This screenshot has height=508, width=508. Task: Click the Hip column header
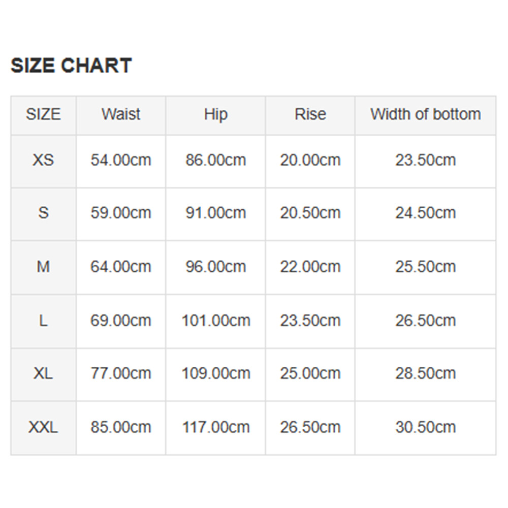pos(215,114)
